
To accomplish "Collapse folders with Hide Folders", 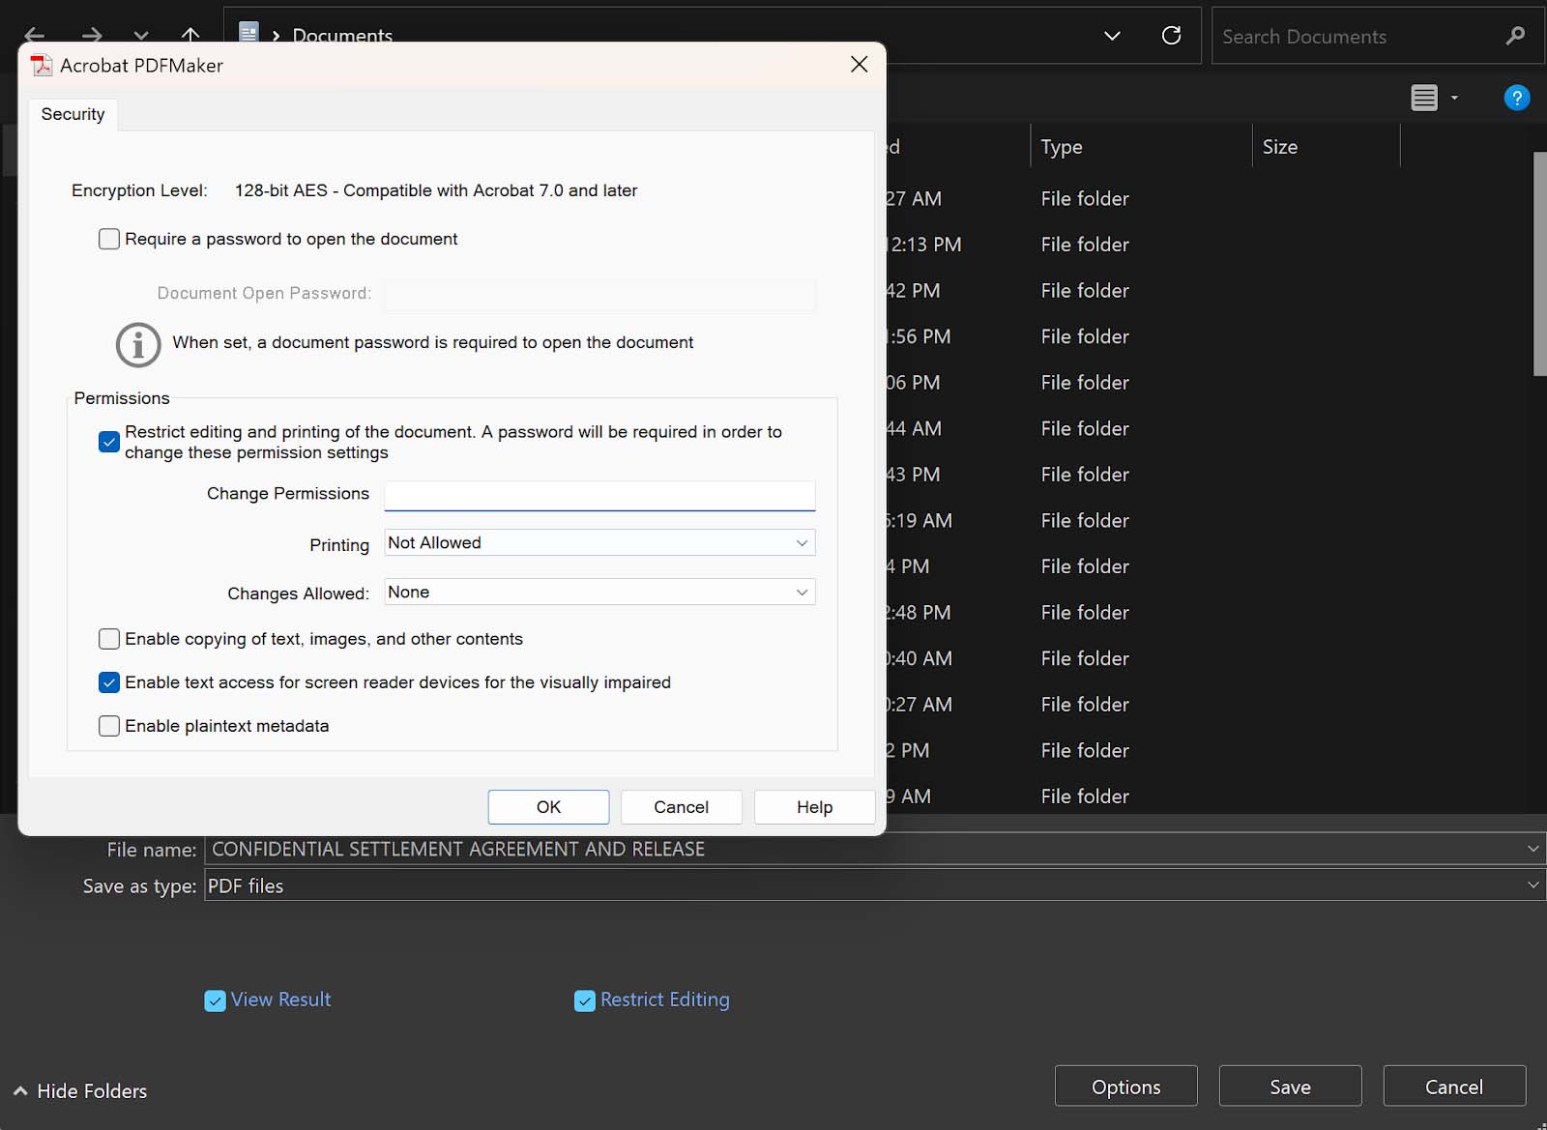I will coord(80,1091).
